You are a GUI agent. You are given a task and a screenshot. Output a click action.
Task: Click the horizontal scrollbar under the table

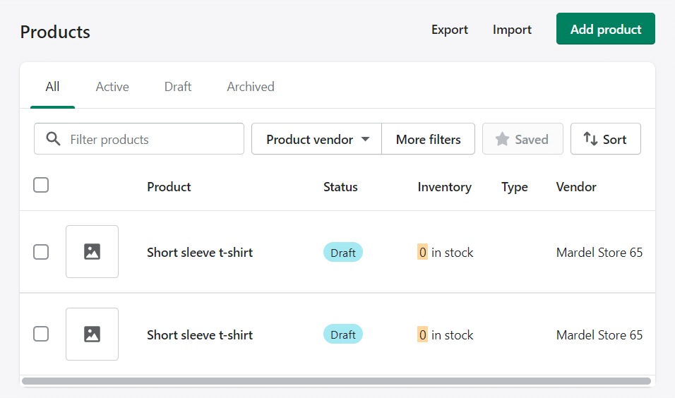coord(336,381)
